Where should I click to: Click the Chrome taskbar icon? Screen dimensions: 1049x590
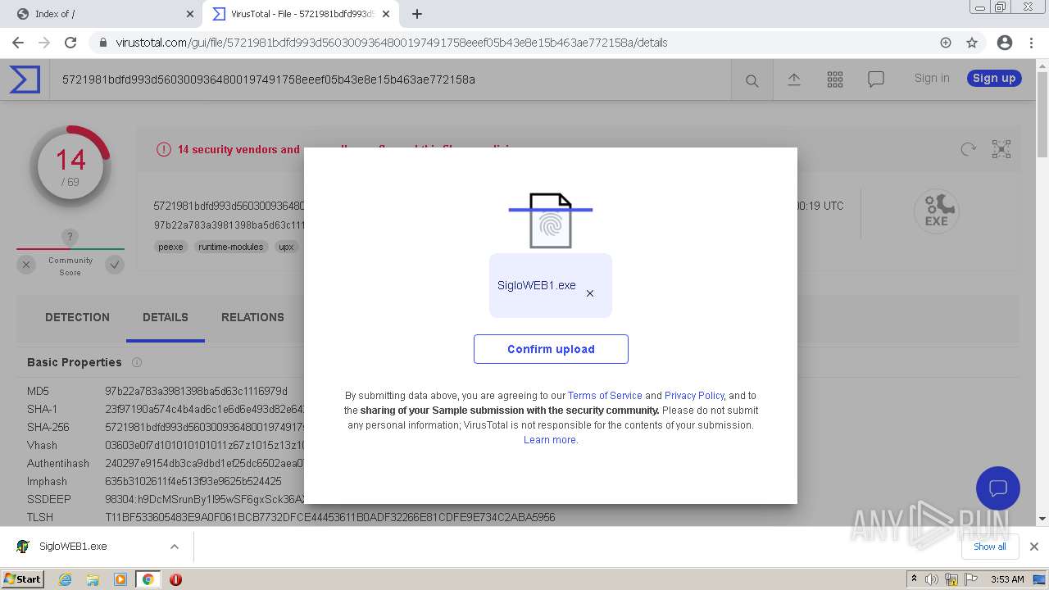[x=148, y=579]
